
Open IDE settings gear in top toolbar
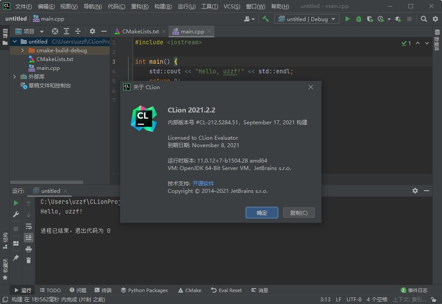tap(435, 19)
